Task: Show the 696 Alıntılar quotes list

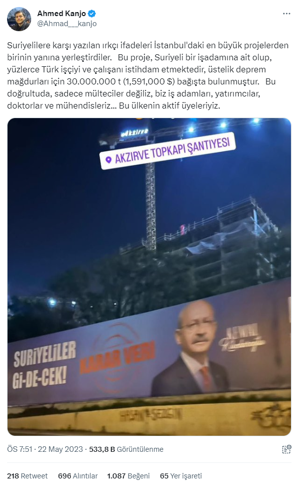Action: pos(78,476)
